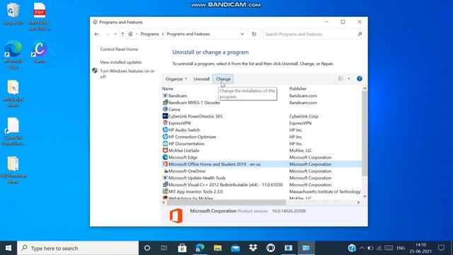
Task: Click the vertical scrollbar down arrow
Action: pos(365,197)
